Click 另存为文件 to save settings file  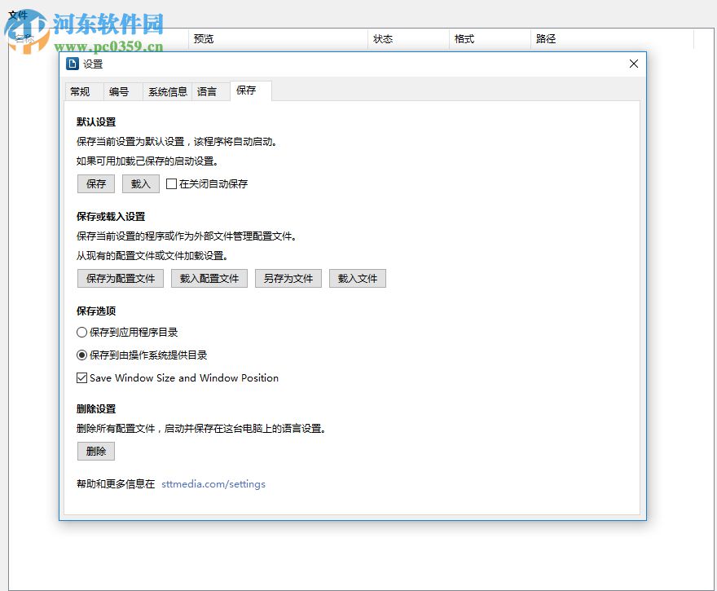tap(288, 278)
